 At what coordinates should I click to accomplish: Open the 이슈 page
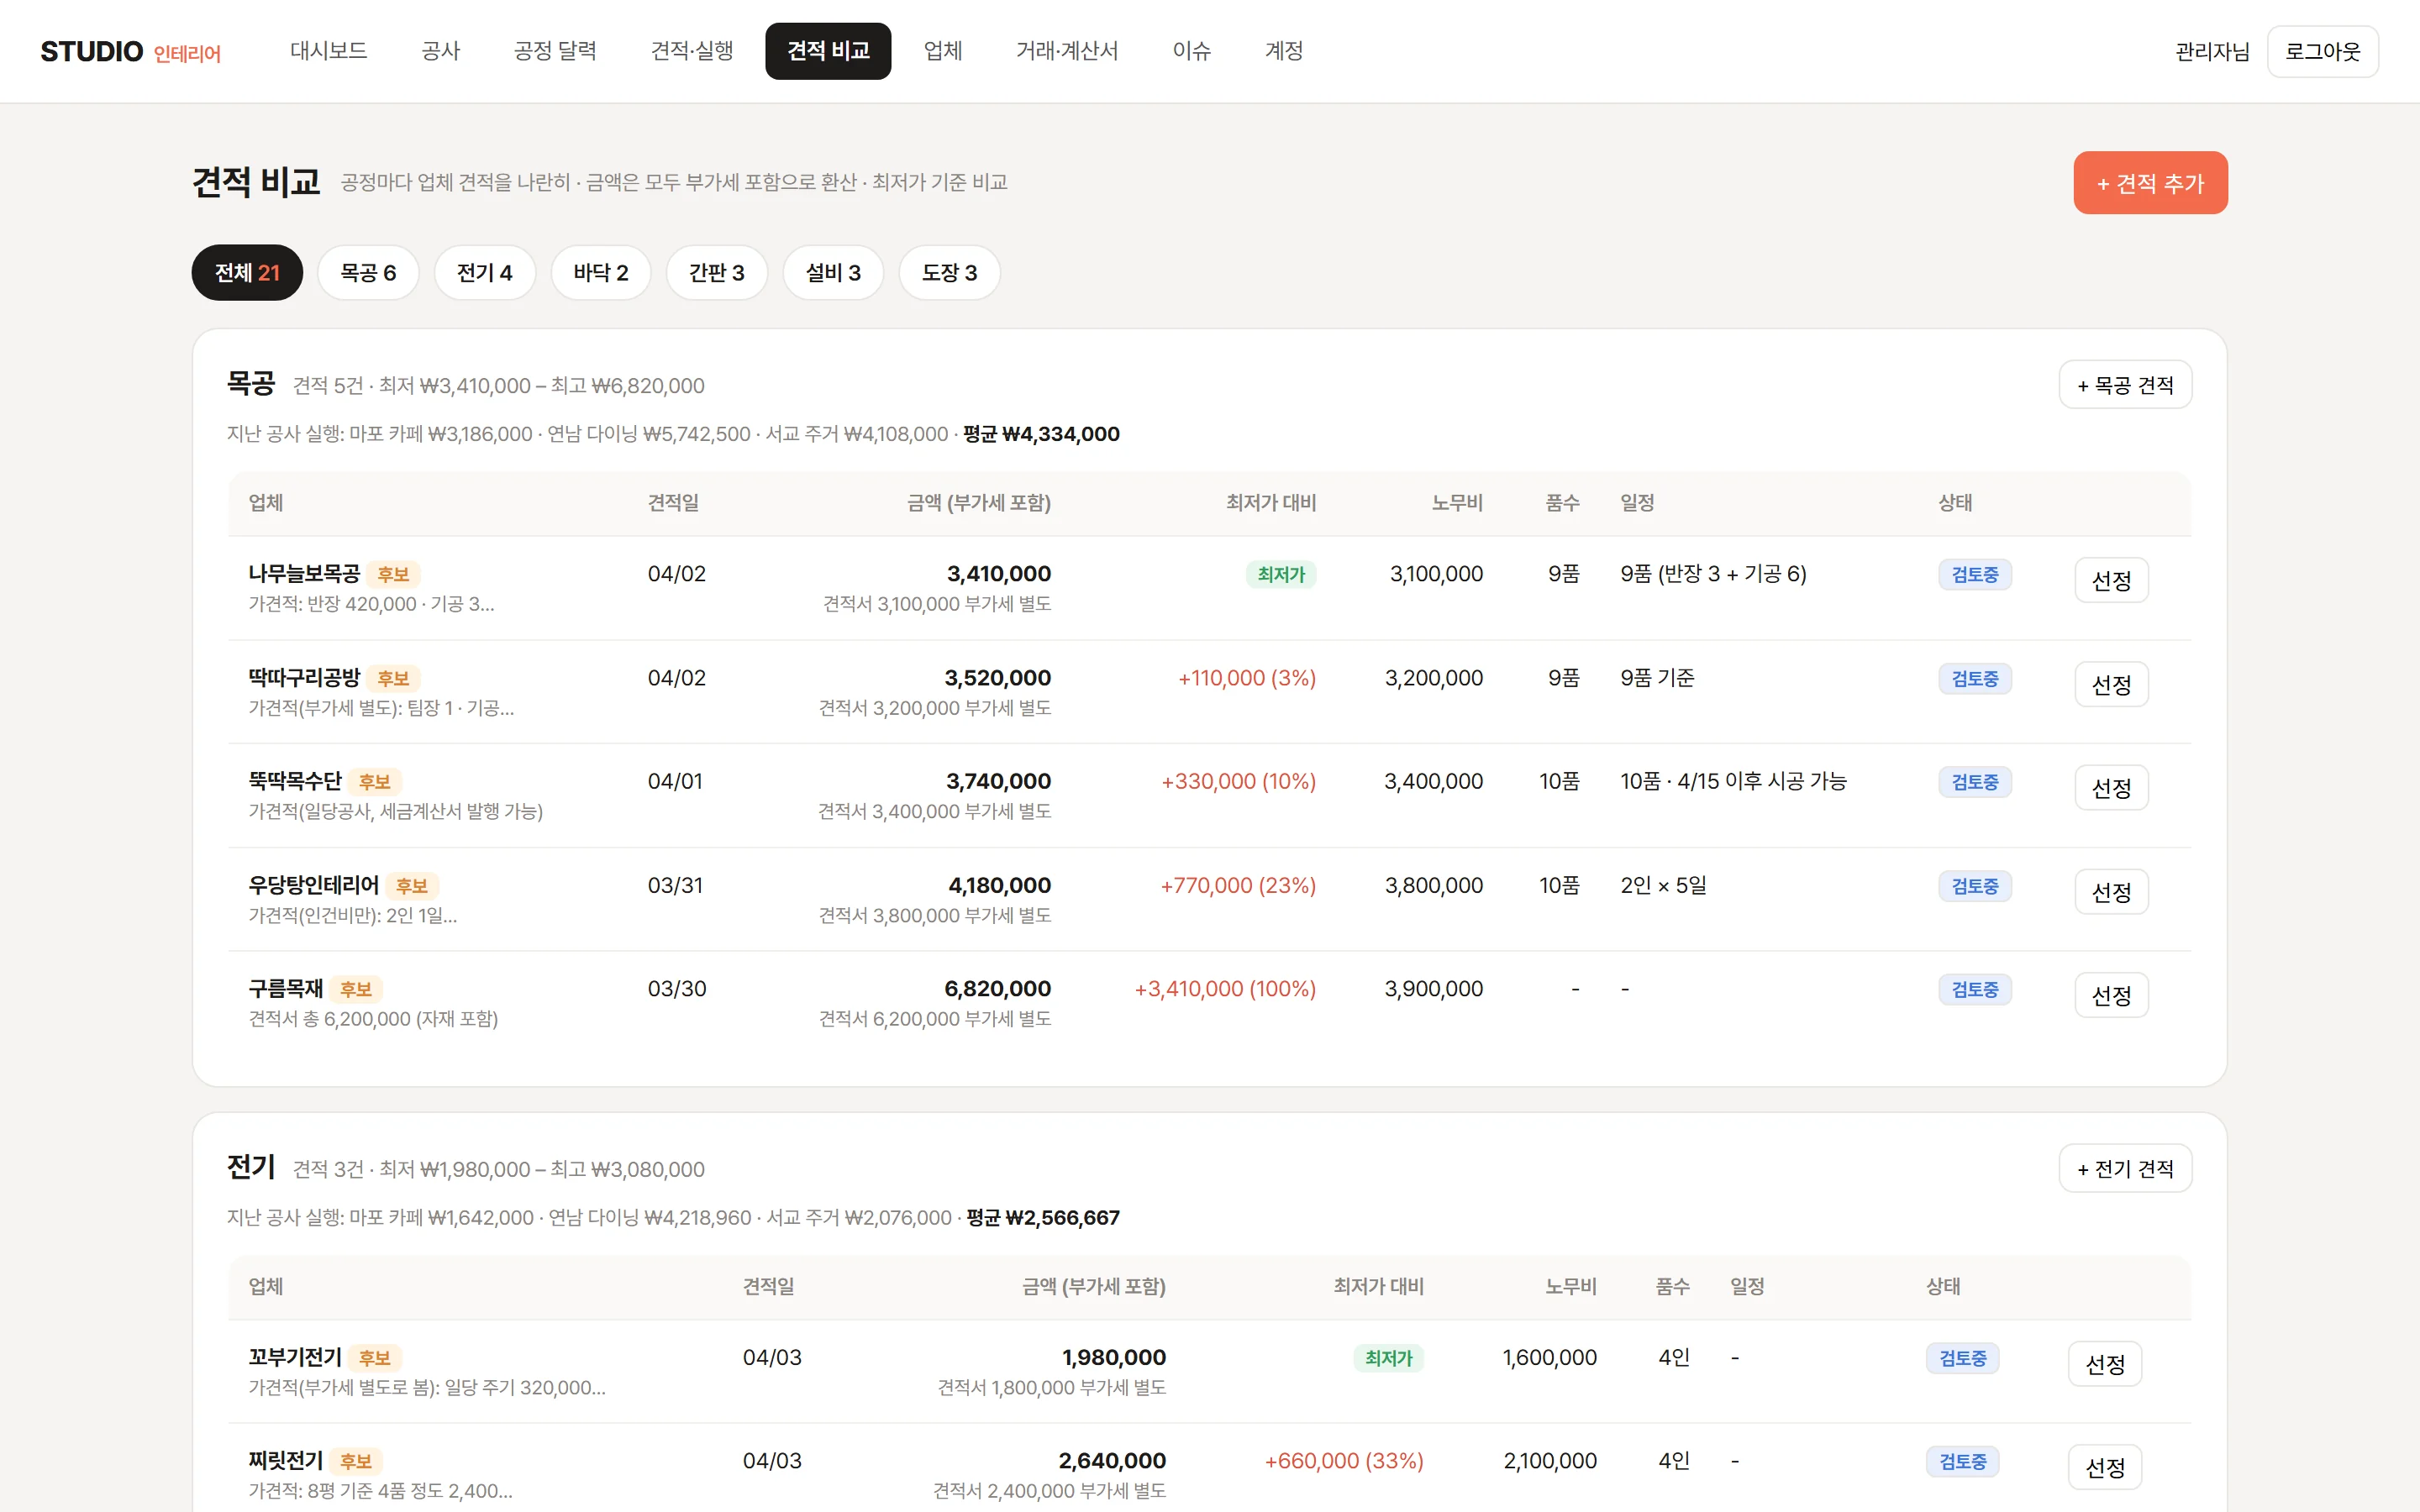pos(1192,51)
